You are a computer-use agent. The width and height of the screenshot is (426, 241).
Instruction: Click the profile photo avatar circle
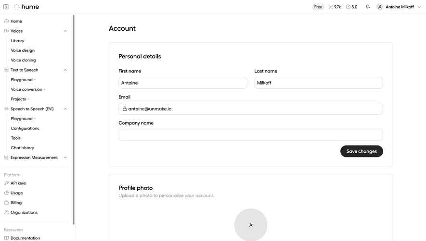[x=251, y=225]
